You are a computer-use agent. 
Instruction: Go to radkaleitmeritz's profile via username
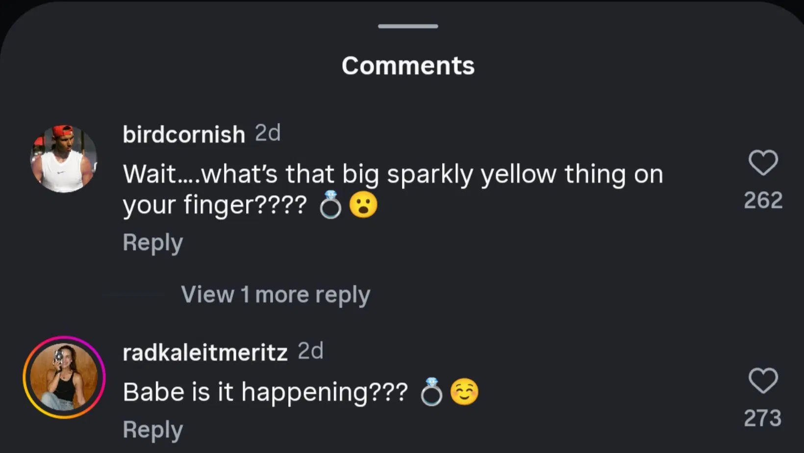pyautogui.click(x=205, y=352)
